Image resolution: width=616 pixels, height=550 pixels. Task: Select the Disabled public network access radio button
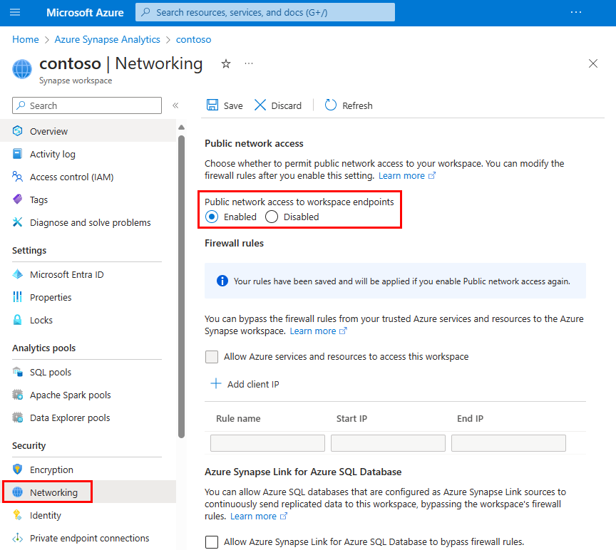tap(271, 217)
